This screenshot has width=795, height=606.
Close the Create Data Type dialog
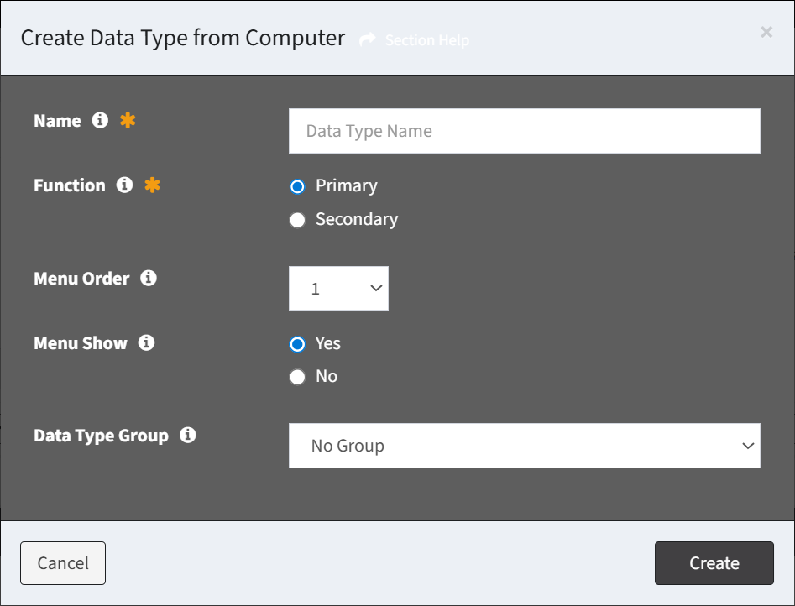point(766,33)
